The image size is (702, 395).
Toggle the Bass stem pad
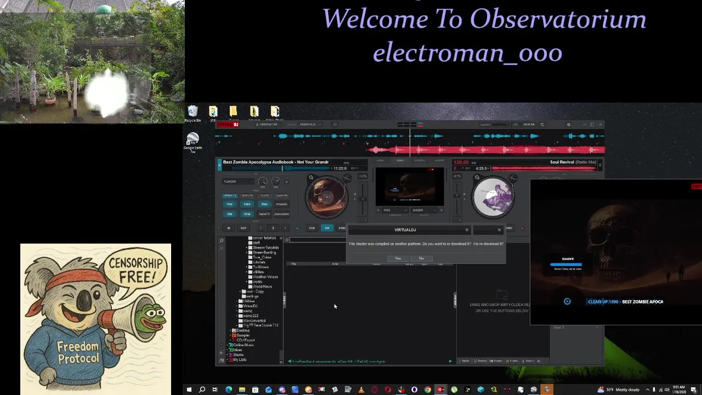coord(264,204)
